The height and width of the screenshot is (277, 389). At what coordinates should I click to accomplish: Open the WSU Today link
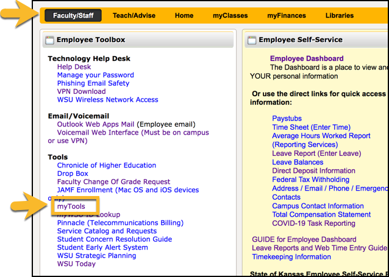76,264
